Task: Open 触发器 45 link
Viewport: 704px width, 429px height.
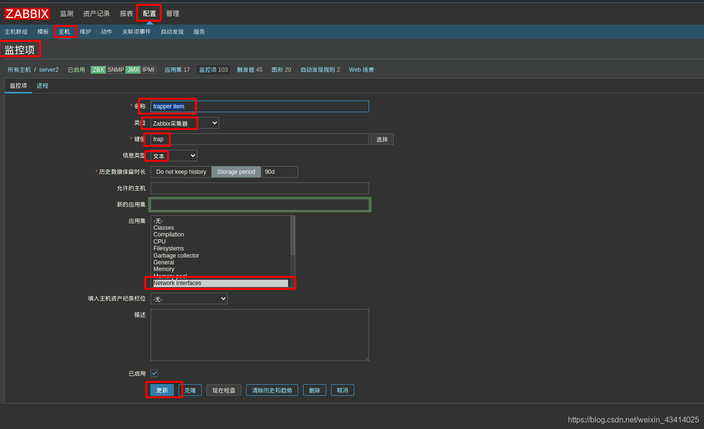Action: pos(249,70)
